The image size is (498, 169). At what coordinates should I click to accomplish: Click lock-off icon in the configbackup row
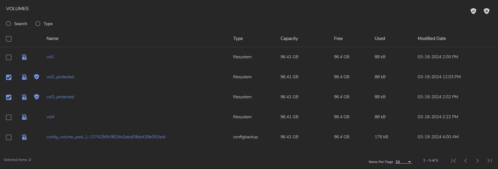pos(24,137)
